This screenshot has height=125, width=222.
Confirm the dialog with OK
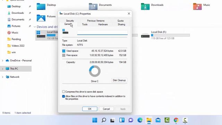(x=89, y=109)
